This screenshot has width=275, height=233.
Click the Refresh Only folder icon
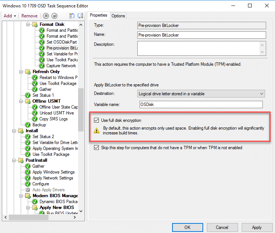[x=28, y=72]
